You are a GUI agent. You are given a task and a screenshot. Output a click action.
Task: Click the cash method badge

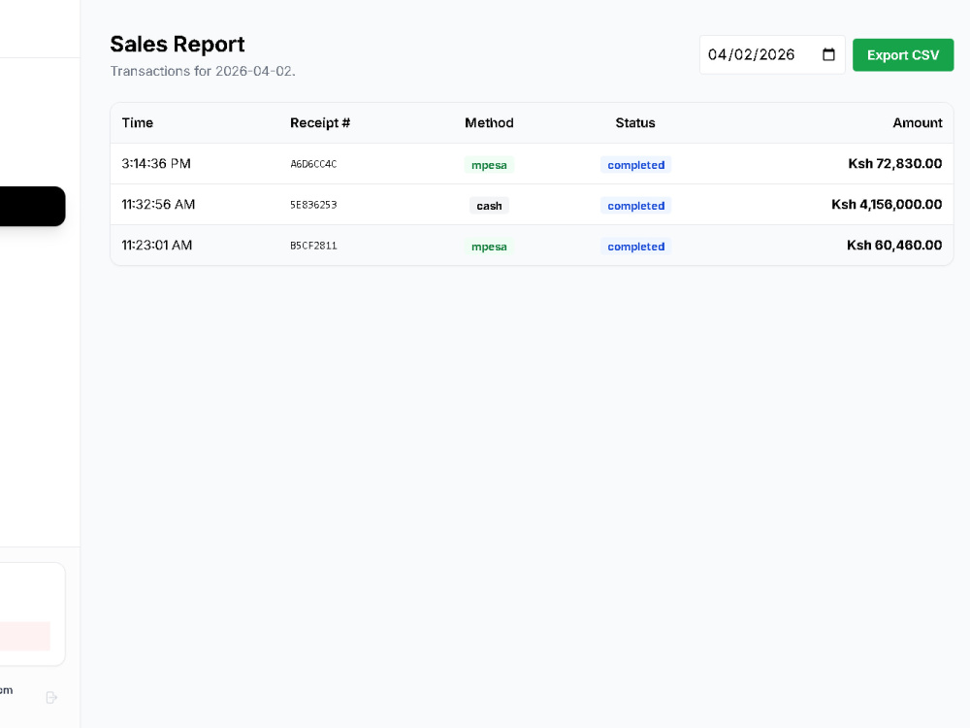[x=489, y=206]
